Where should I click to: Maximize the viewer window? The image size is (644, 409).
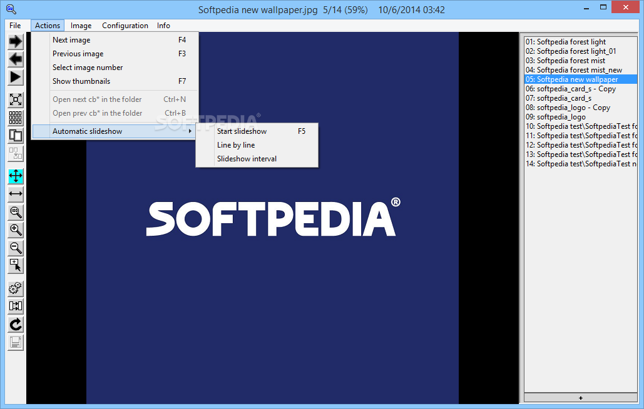click(x=603, y=8)
